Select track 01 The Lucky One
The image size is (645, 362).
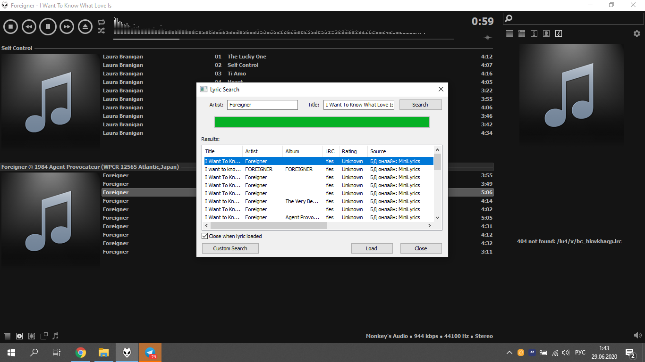point(297,57)
